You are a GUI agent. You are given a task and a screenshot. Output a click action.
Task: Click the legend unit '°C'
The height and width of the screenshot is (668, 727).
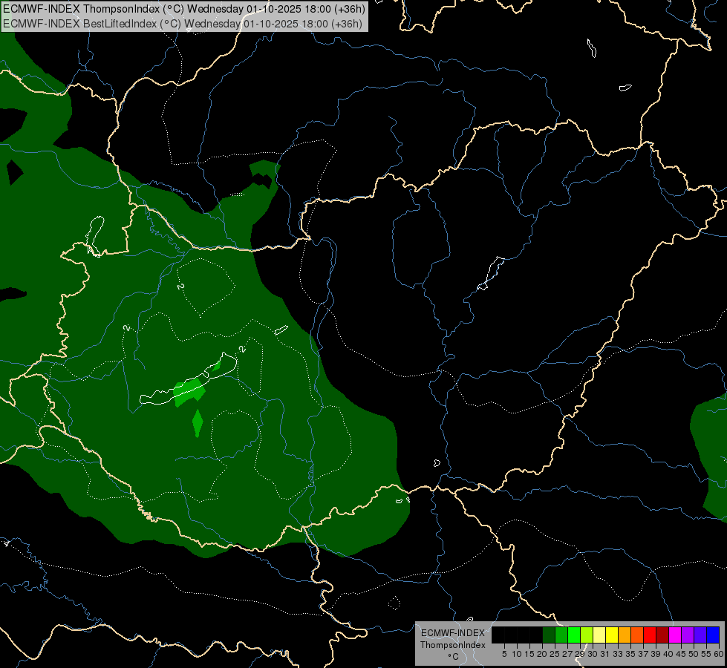tap(453, 657)
